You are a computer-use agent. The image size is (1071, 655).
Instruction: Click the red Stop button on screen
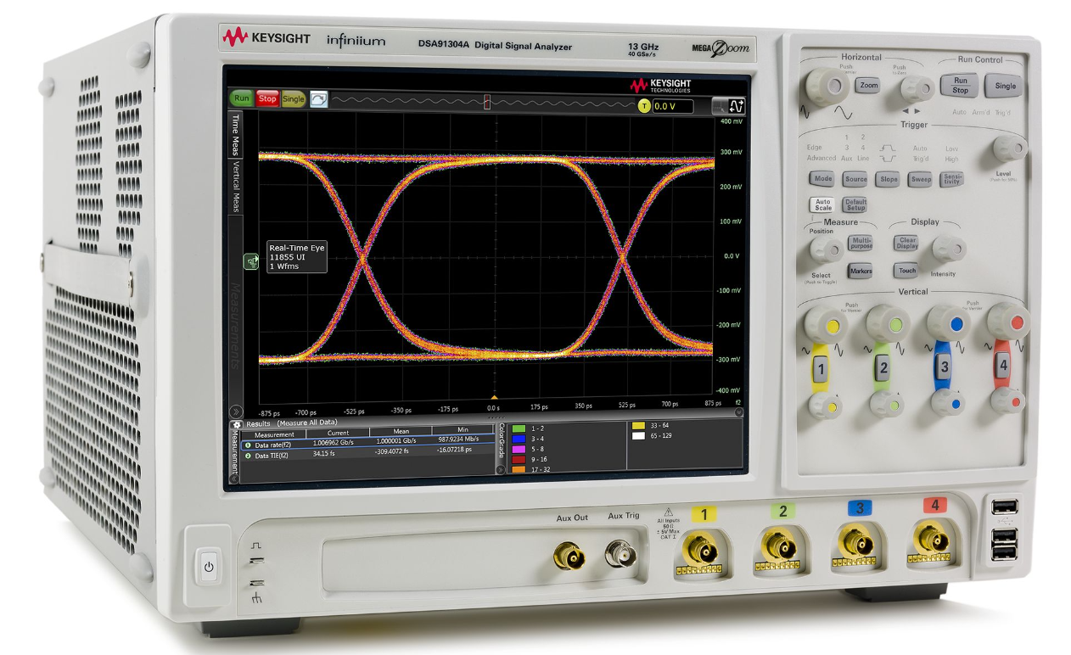[267, 98]
